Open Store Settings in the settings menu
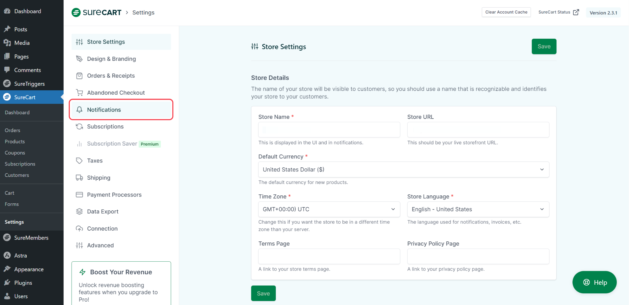 point(121,42)
